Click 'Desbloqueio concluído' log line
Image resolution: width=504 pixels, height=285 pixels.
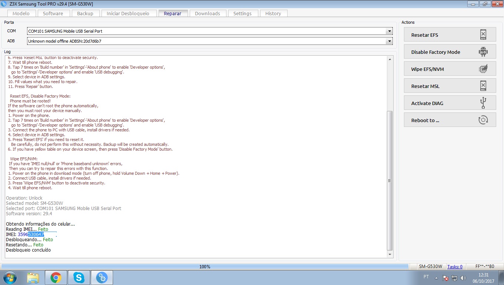pos(28,250)
